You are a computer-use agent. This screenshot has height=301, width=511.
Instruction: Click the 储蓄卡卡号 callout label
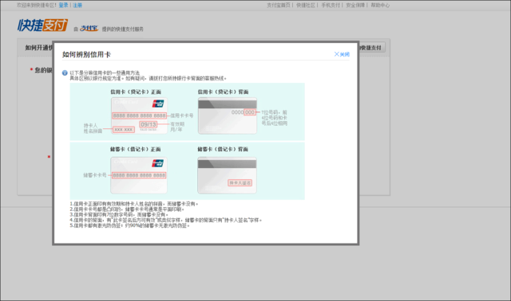[95, 175]
